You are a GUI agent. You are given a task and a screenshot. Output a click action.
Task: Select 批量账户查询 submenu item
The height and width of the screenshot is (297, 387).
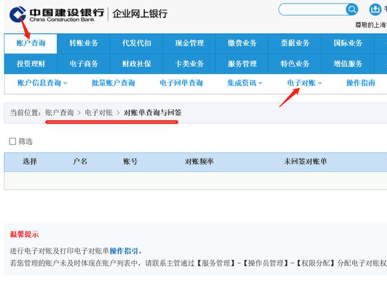pyautogui.click(x=113, y=83)
